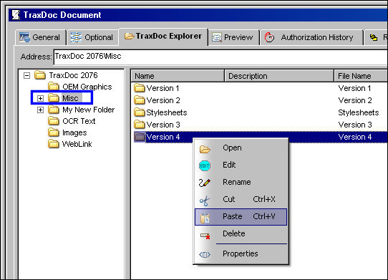The image size is (388, 280).
Task: Click the Open folder icon in context menu
Action: click(205, 149)
